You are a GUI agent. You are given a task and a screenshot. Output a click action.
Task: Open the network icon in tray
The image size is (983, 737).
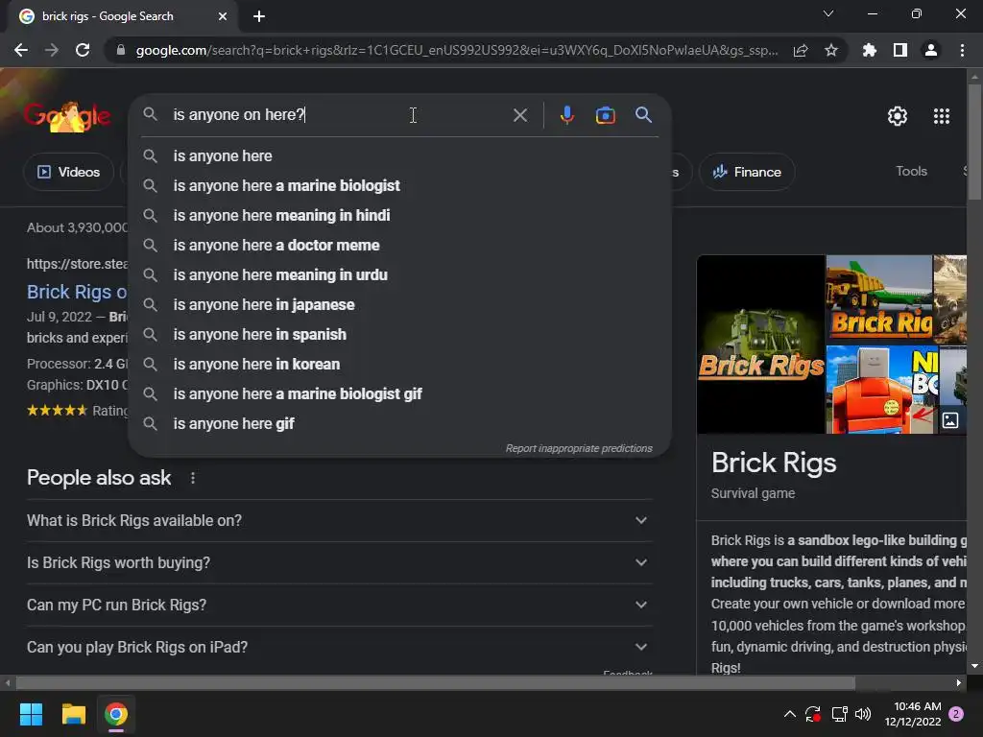[839, 714]
